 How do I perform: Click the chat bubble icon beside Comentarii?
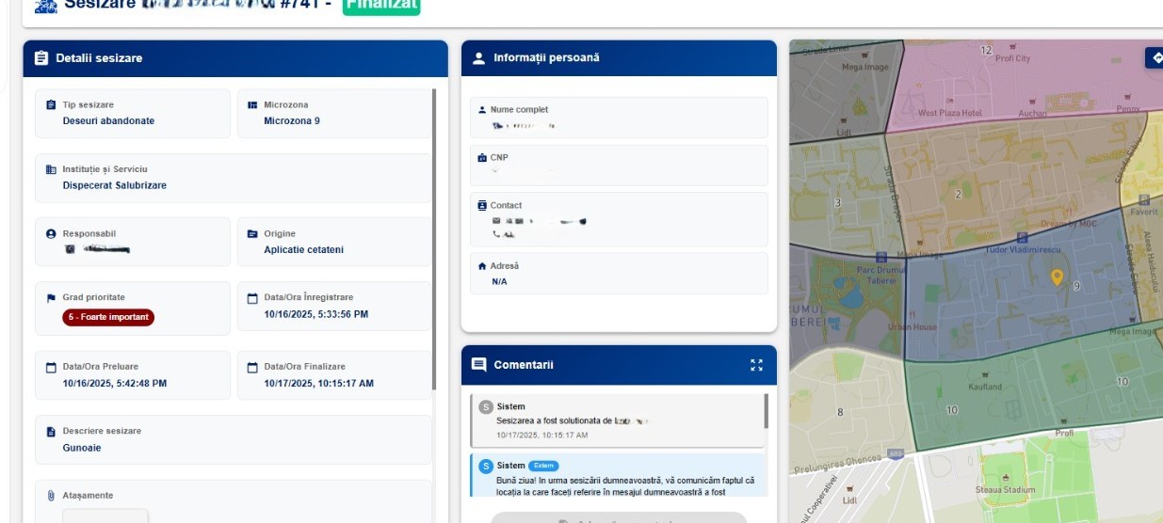point(478,365)
